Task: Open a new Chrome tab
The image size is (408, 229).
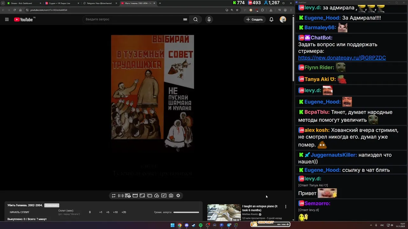Action: [160, 3]
